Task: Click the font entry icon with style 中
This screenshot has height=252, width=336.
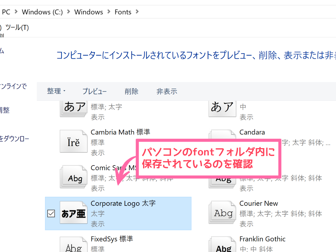Action: [x=223, y=109]
